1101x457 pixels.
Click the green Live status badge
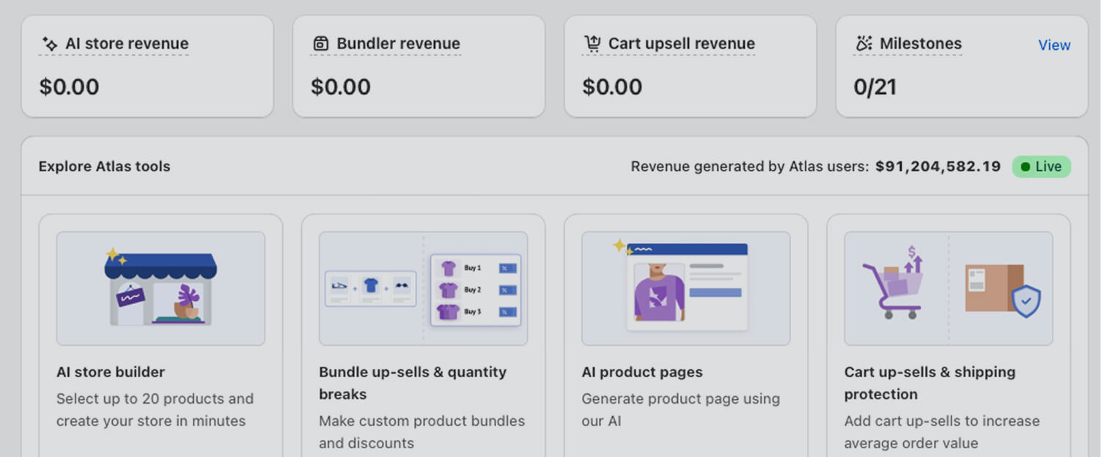pyautogui.click(x=1041, y=166)
